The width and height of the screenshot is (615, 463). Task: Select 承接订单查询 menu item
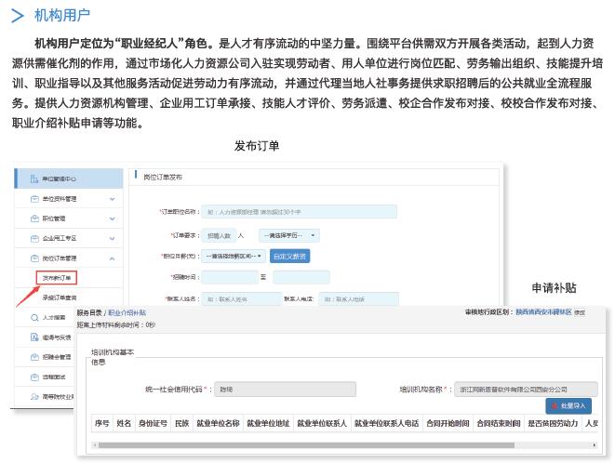point(60,298)
